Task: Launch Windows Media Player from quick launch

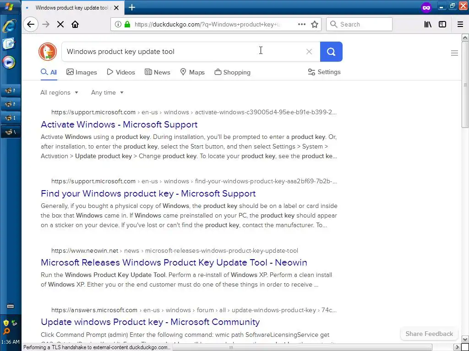Action: 9,62
